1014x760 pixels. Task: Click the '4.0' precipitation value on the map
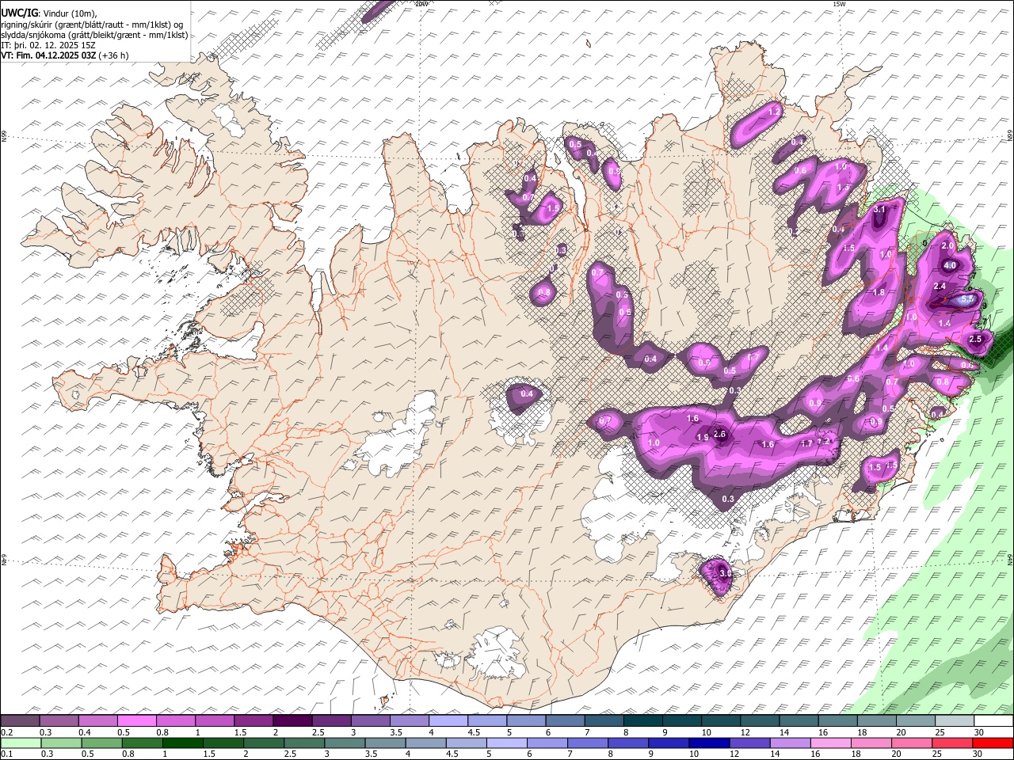(x=950, y=265)
